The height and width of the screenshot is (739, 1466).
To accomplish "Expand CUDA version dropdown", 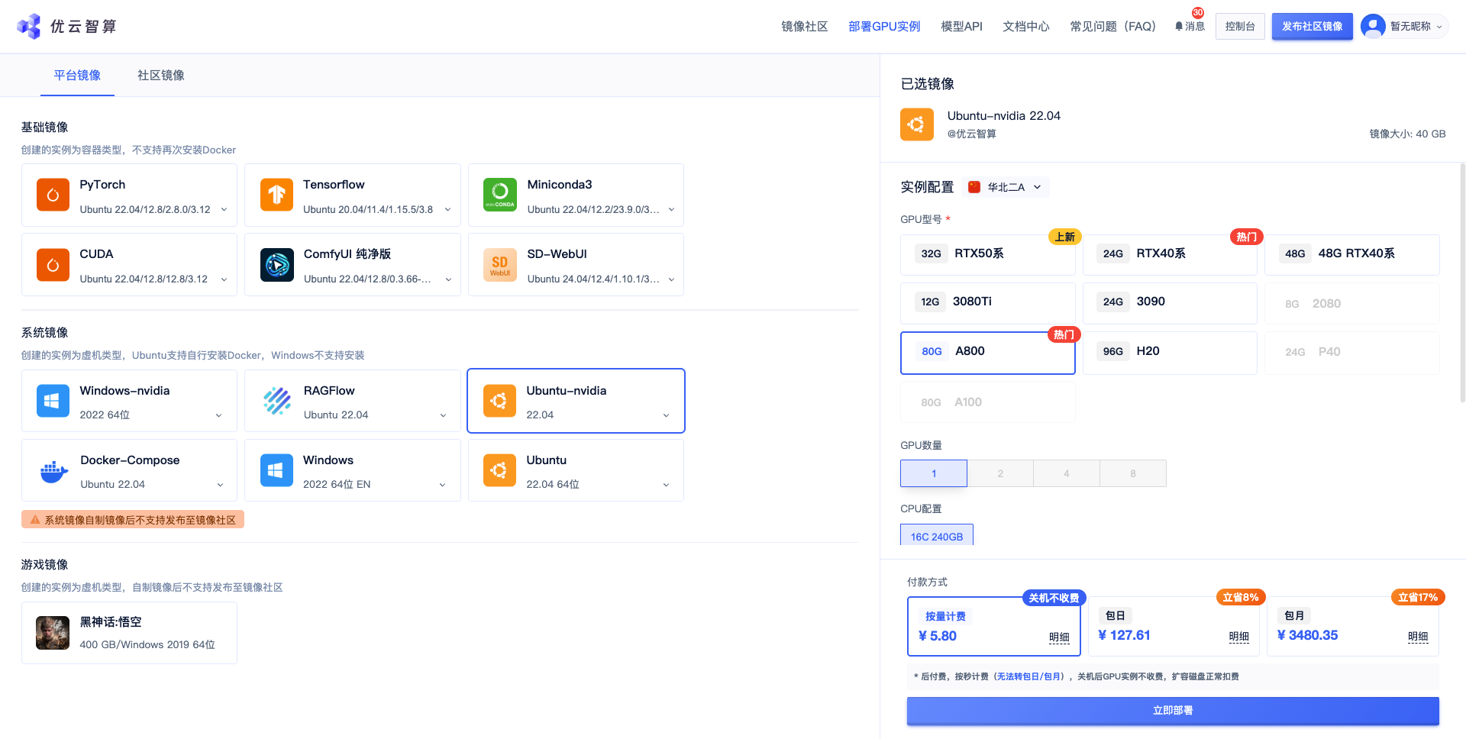I will (x=224, y=279).
